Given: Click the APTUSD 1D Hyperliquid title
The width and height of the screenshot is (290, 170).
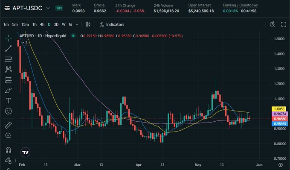Looking at the screenshot, I should 43,36.
